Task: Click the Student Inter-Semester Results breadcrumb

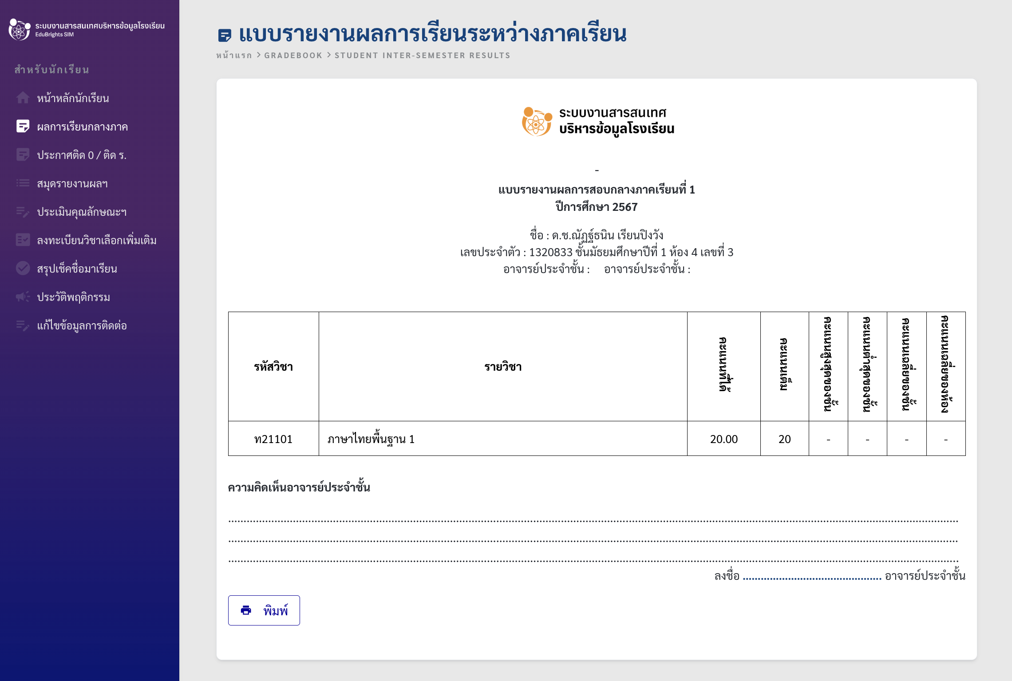Action: pyautogui.click(x=422, y=55)
